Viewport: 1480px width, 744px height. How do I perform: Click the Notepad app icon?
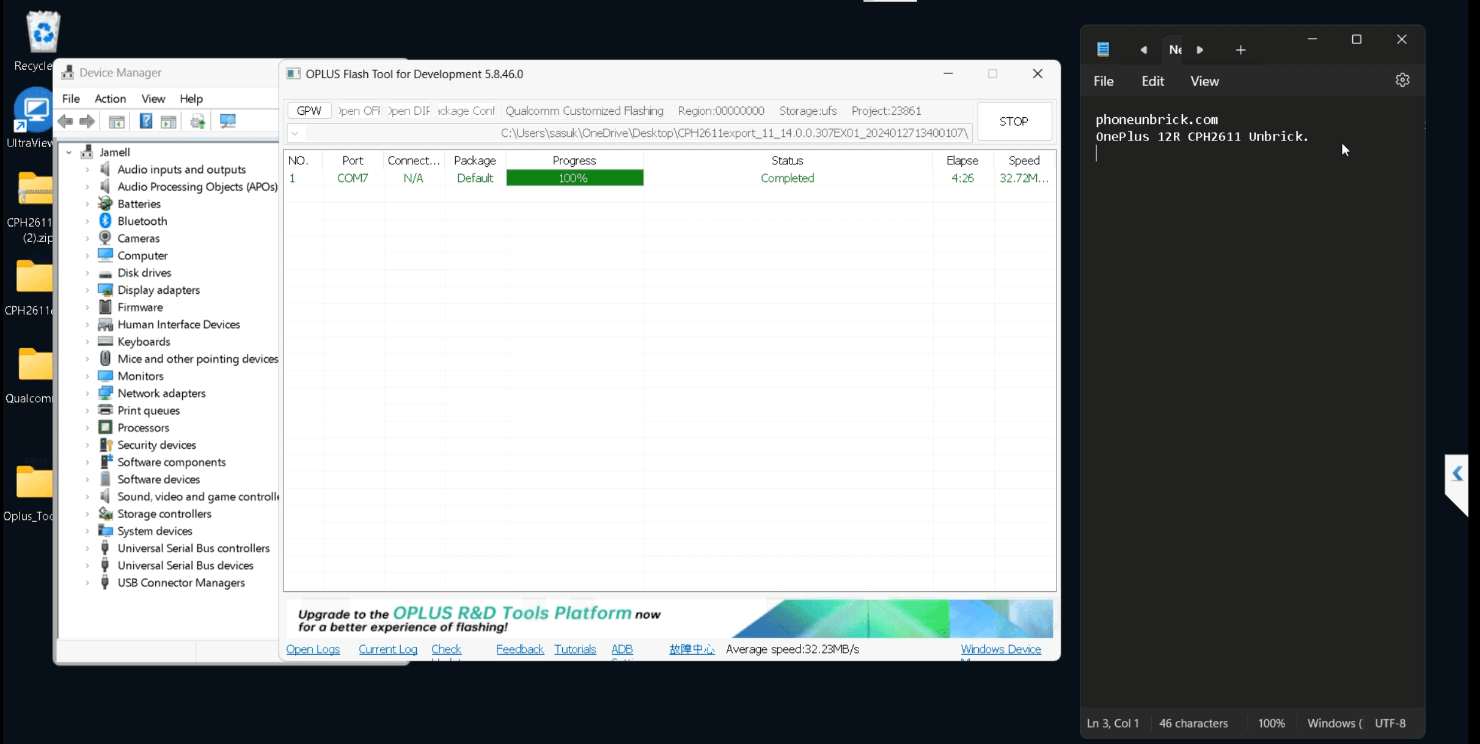coord(1103,49)
